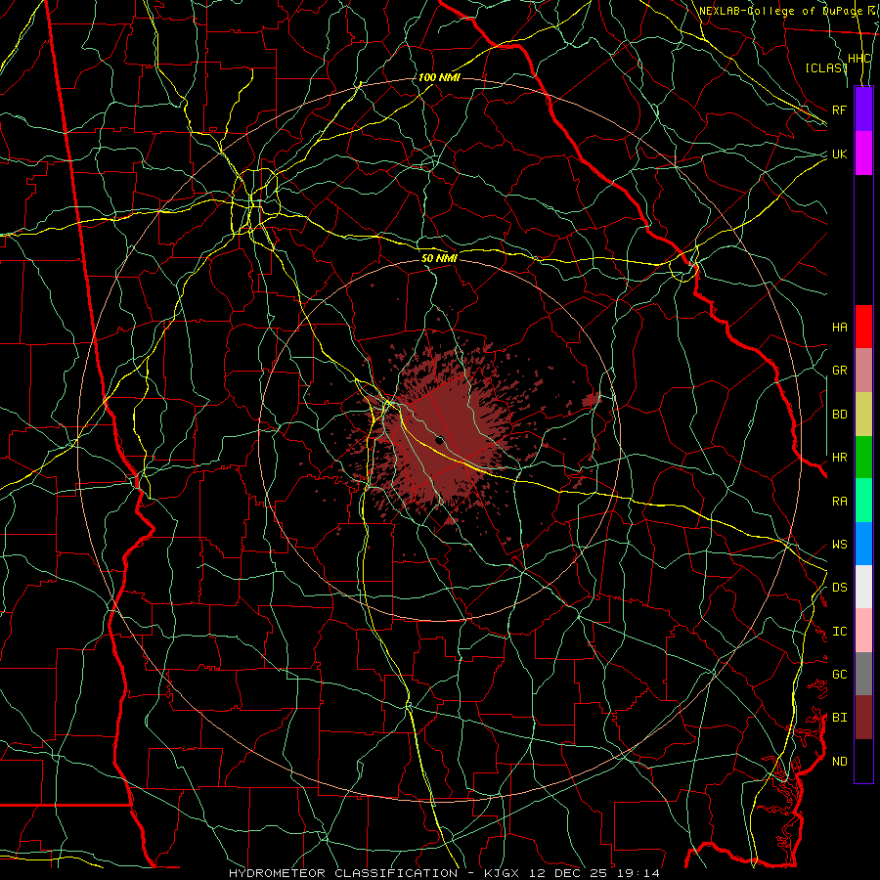Screen dimensions: 880x880
Task: Click the HR legend label
Action: click(x=839, y=458)
